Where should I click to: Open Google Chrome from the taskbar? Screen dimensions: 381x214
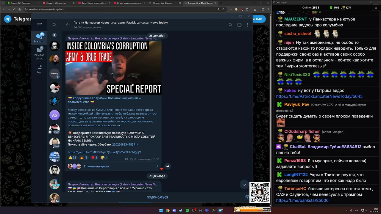[168, 210]
